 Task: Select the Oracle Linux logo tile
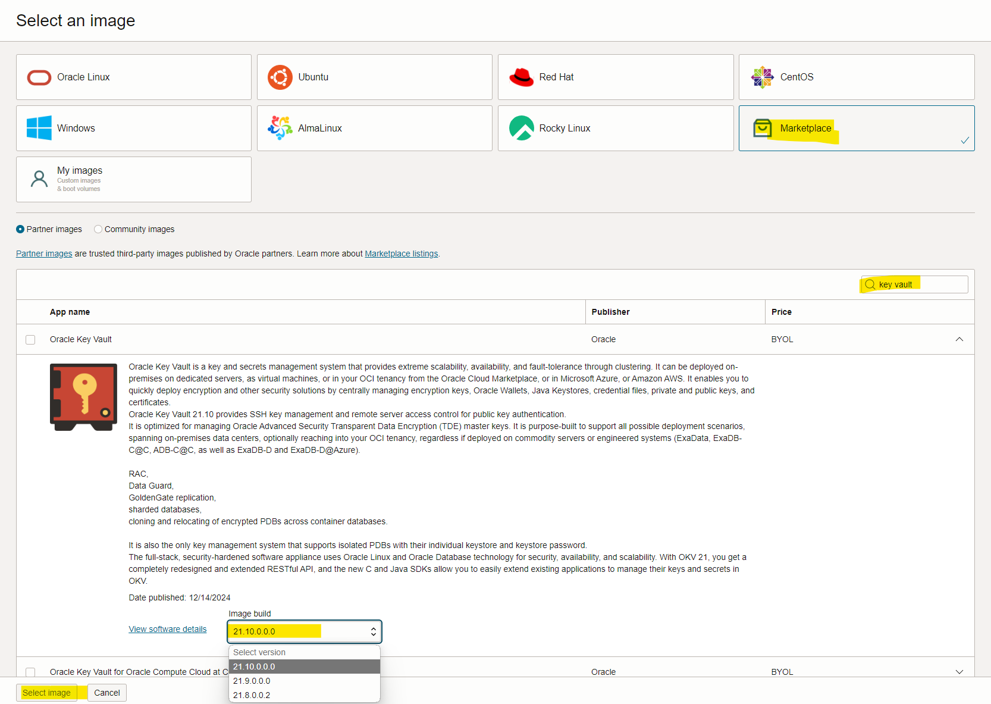39,77
